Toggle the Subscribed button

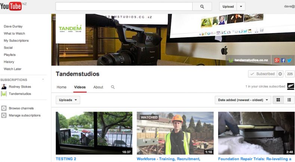(263, 74)
